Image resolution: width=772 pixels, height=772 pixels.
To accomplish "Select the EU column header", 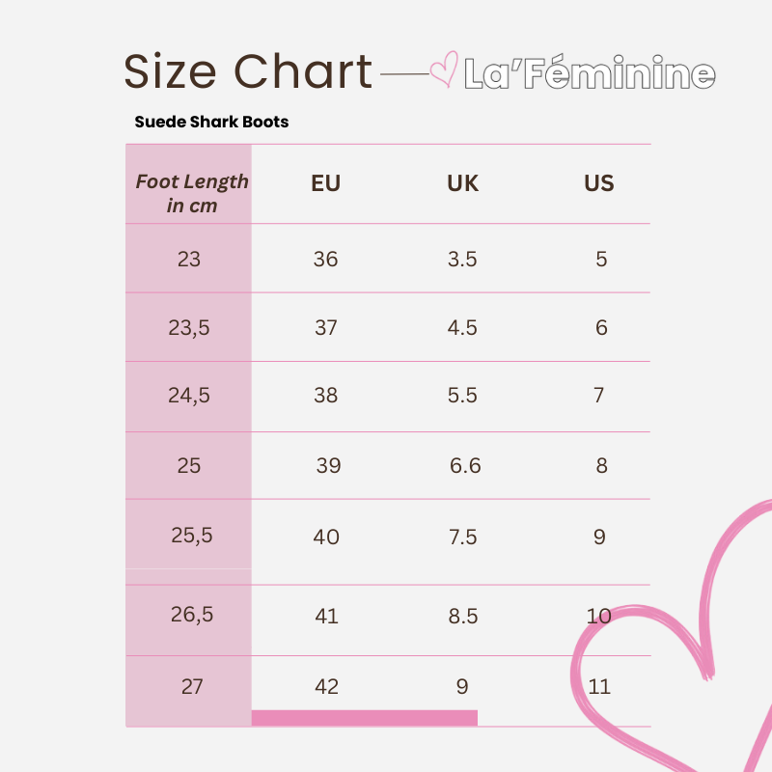I will coord(326,183).
